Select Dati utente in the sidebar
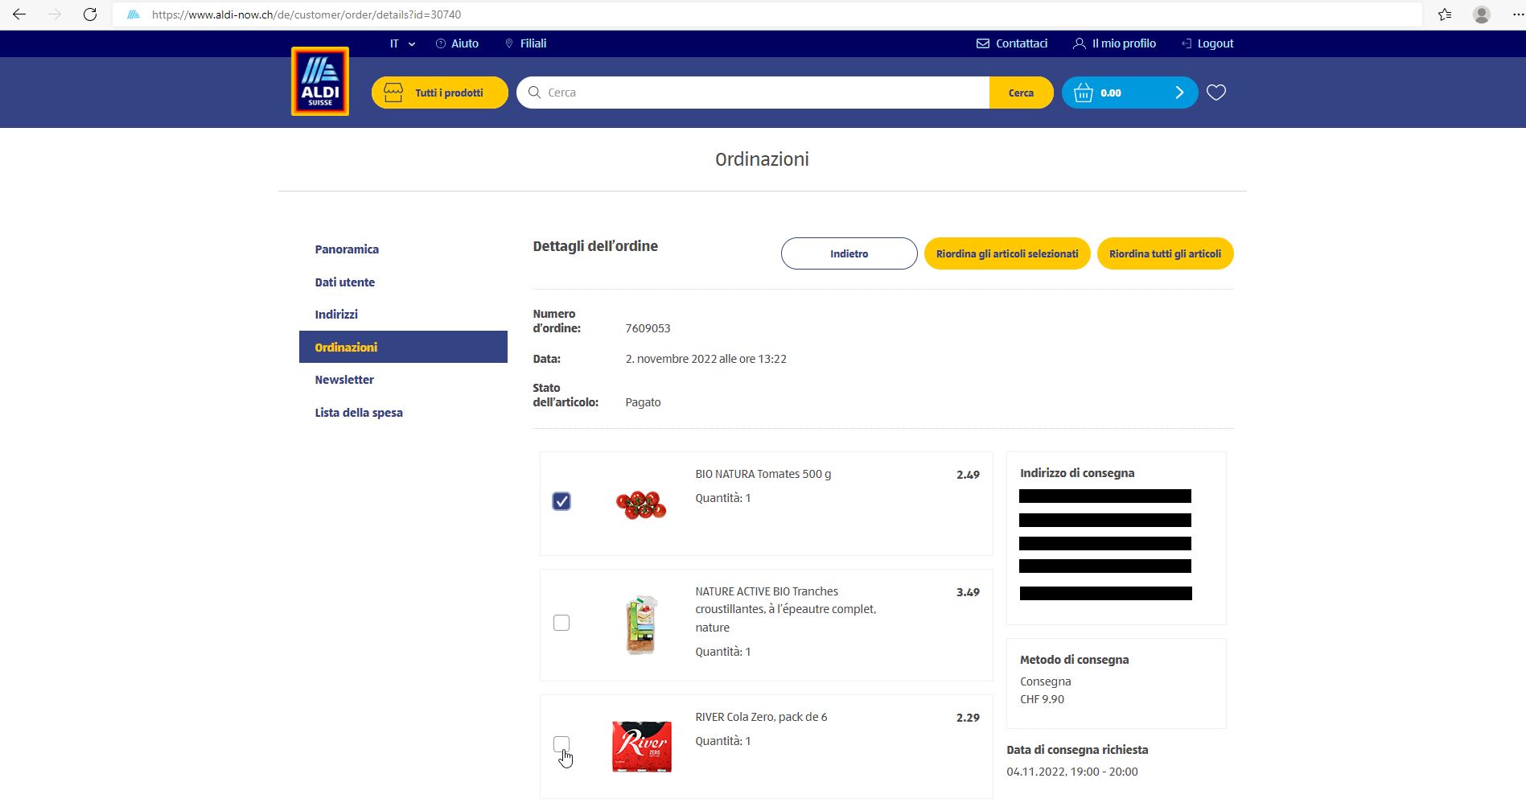The height and width of the screenshot is (807, 1526). [344, 282]
